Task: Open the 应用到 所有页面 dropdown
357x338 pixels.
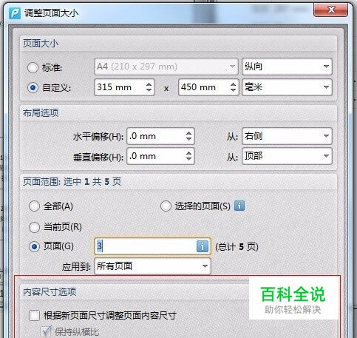Action: [x=152, y=266]
